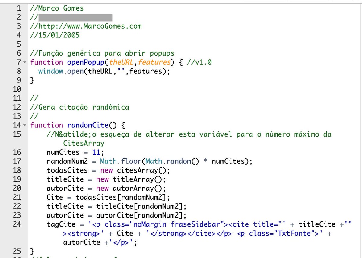Click the closing brace on line 25
Image resolution: width=362 pixels, height=258 pixels.
31,251
